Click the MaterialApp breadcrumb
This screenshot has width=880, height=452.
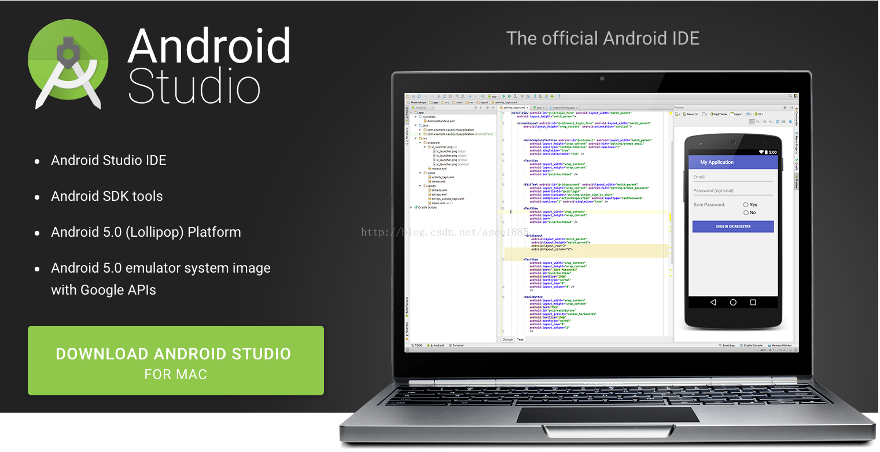point(417,102)
